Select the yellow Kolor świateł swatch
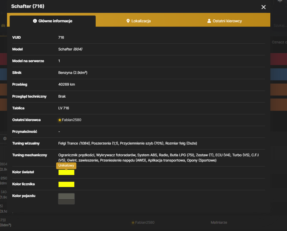287x231 pixels. tap(66, 172)
